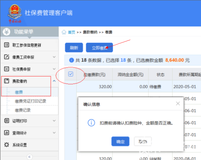Open 社保费申报 menu item

pyautogui.click(x=30, y=69)
